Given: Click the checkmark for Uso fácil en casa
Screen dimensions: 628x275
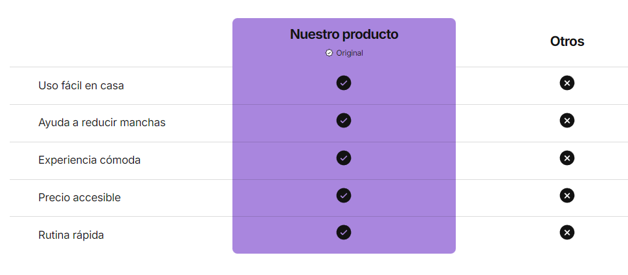Looking at the screenshot, I should pos(344,83).
